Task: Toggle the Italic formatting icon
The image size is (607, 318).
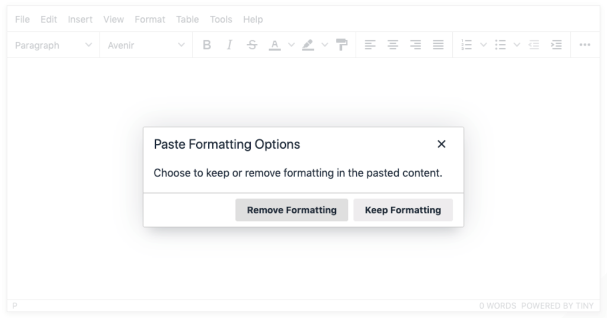Action: coord(229,45)
